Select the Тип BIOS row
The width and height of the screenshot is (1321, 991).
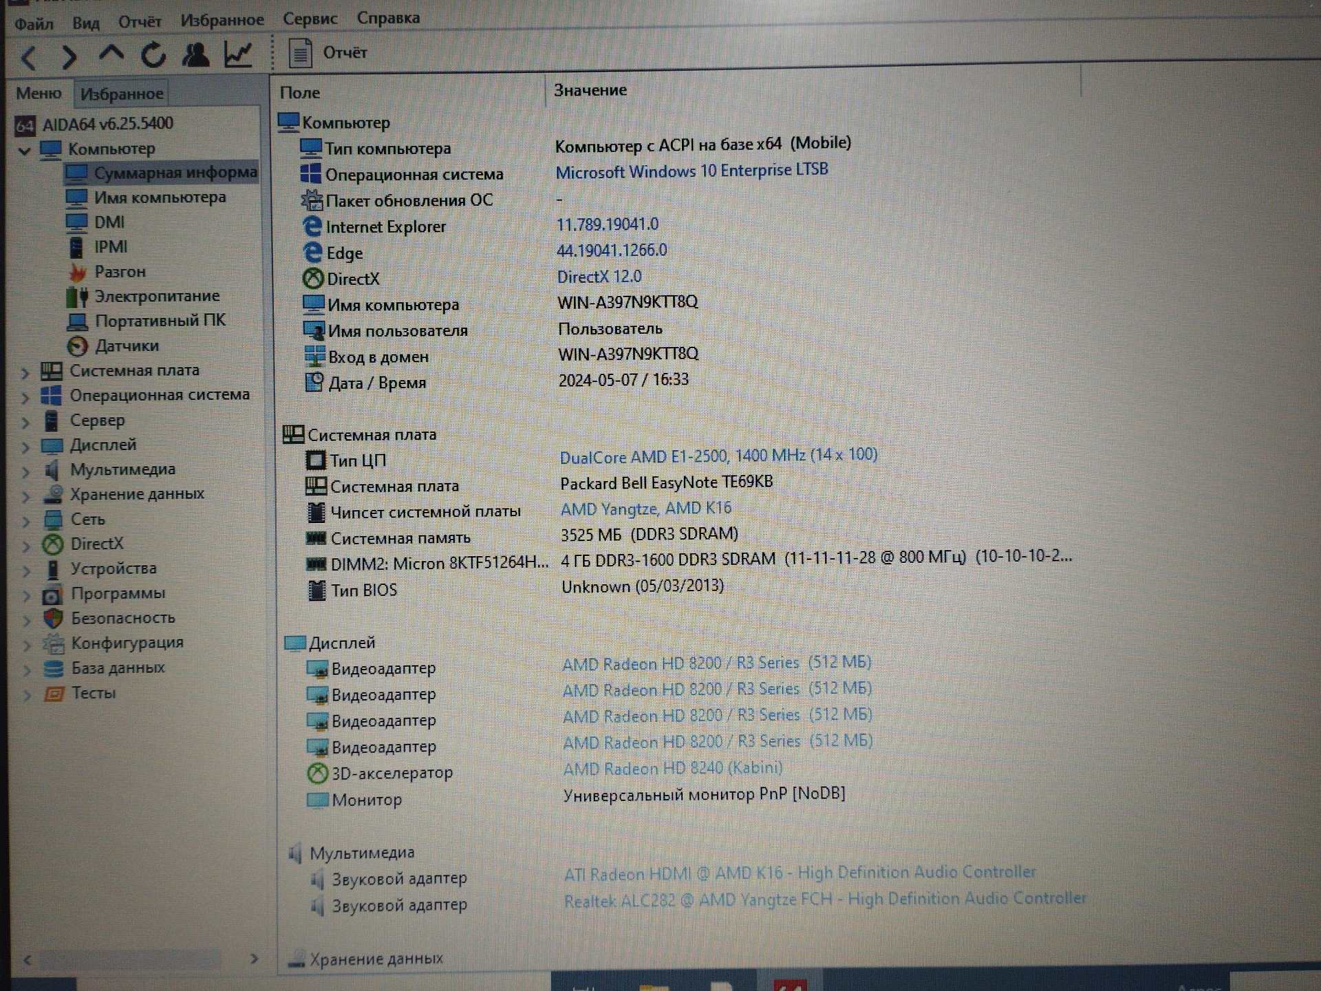click(515, 589)
